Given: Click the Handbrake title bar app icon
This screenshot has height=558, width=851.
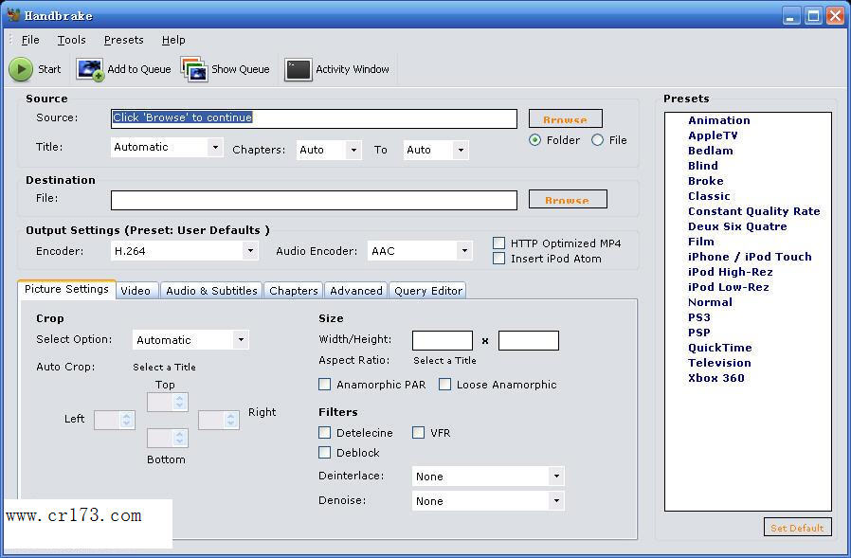Looking at the screenshot, I should pyautogui.click(x=13, y=15).
